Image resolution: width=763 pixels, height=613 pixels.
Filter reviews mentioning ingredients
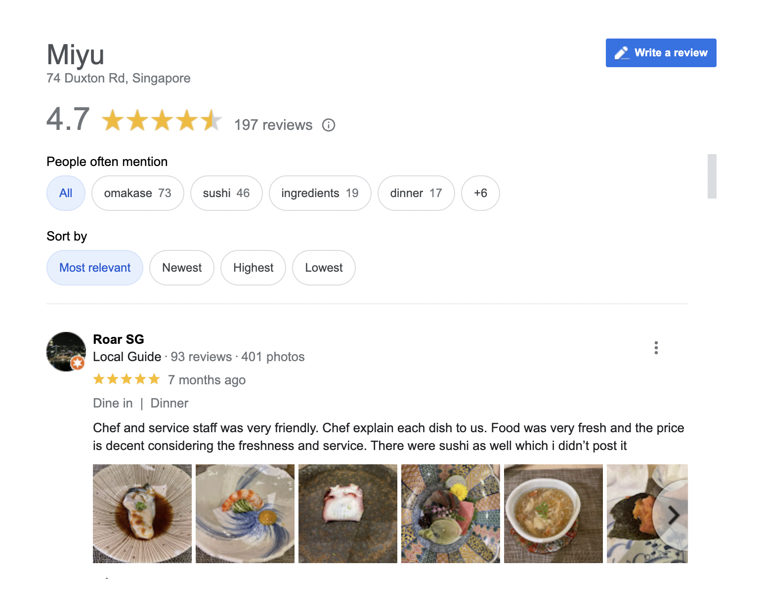(x=320, y=193)
